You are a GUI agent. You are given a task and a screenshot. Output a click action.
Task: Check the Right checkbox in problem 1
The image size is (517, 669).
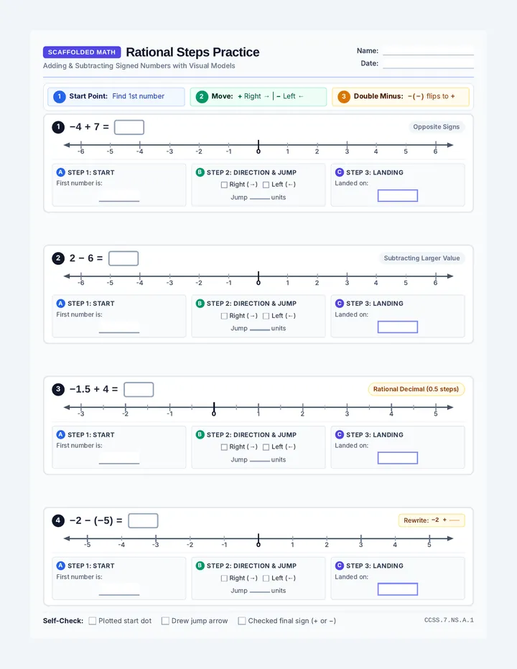pyautogui.click(x=224, y=184)
